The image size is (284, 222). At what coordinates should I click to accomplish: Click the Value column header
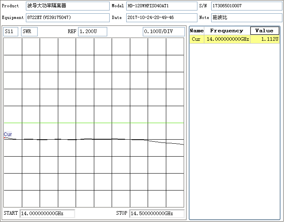coord(265,31)
